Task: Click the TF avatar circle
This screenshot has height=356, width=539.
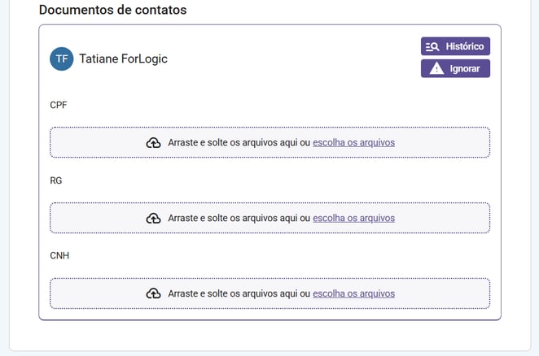Action: 62,59
